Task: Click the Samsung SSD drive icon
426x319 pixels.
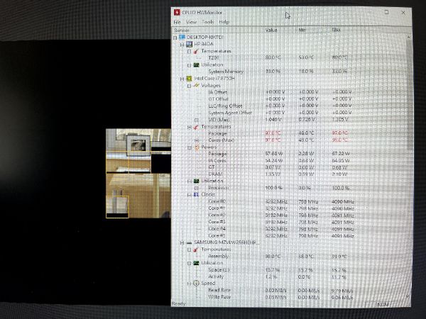Action: coord(189,243)
